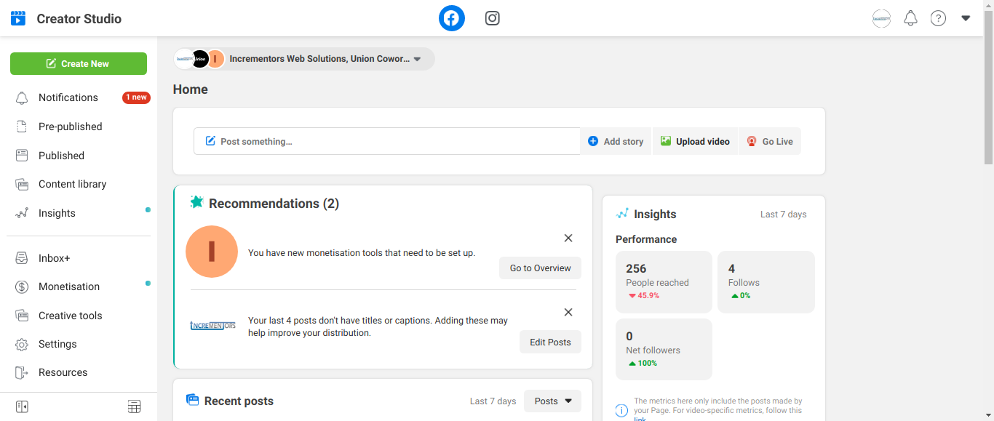994x421 pixels.
Task: Click the info icon near metrics note
Action: coord(621,411)
